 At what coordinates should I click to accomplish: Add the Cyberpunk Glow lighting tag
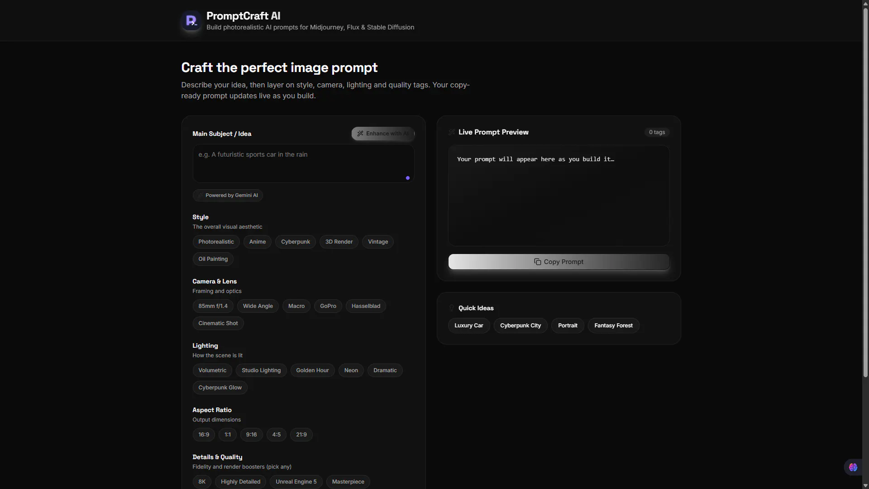[220, 388]
